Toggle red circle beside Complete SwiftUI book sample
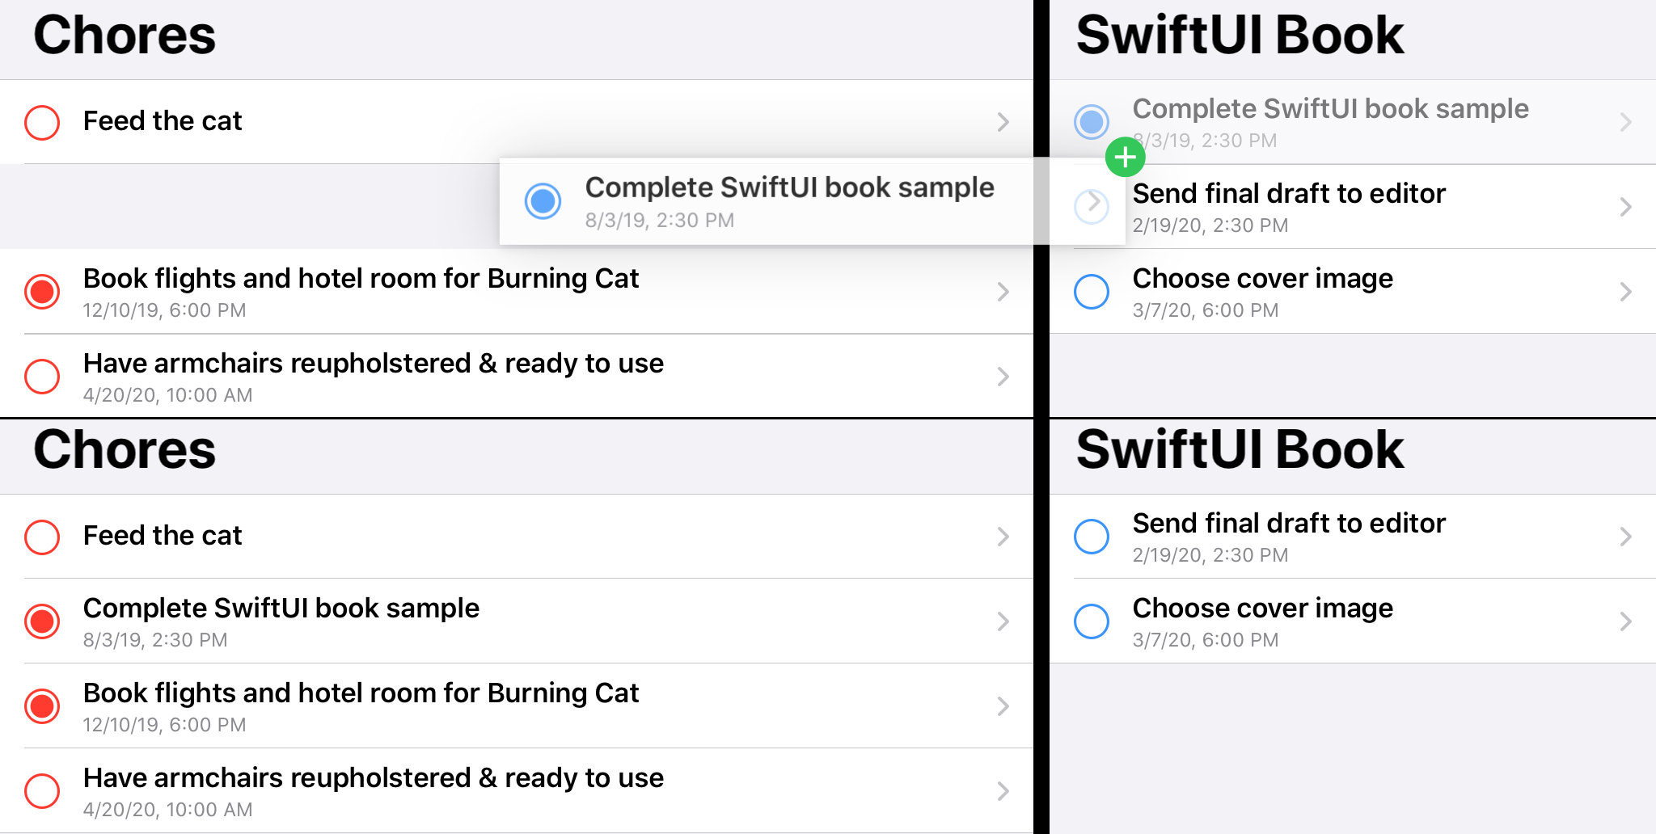Screen dimensions: 1656x834 [42, 621]
